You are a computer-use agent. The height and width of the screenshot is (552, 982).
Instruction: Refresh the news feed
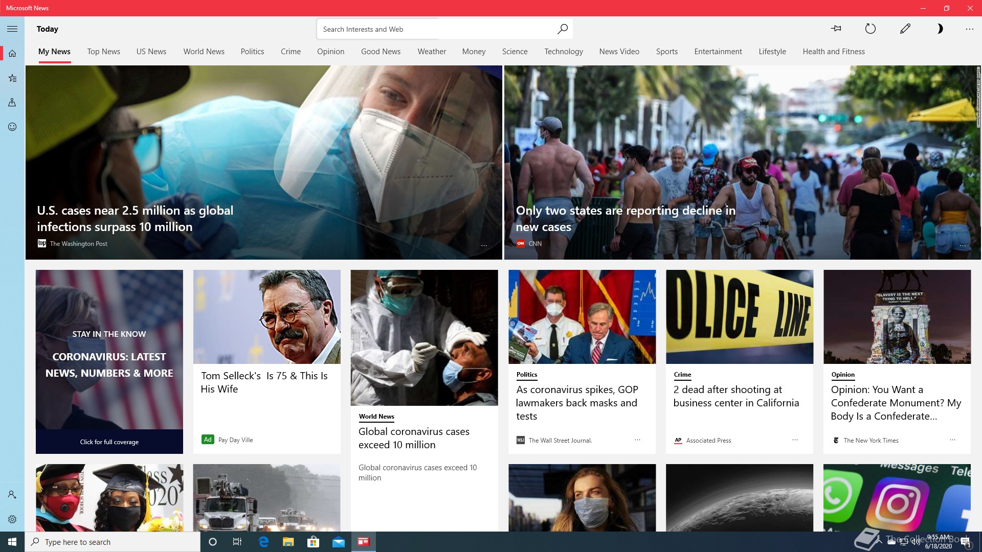[x=870, y=29]
